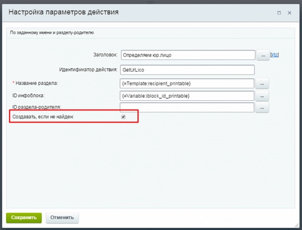Open value picker for ID инфоблока

tap(263, 95)
